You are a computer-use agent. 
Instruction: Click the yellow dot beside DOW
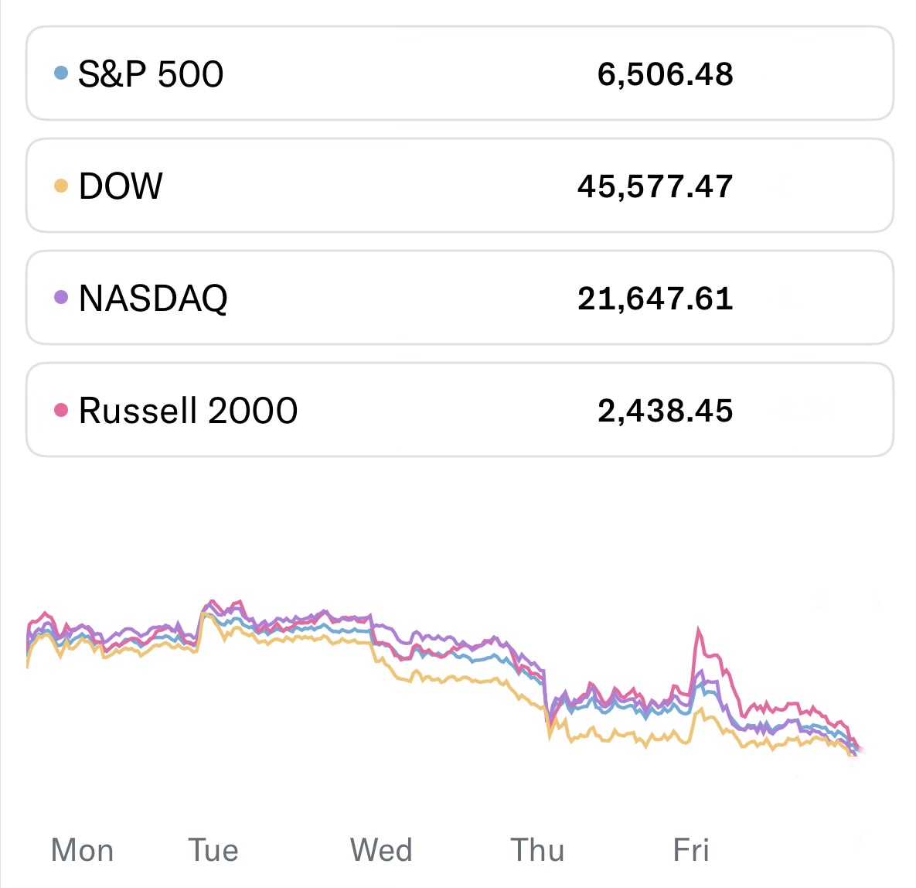[61, 186]
